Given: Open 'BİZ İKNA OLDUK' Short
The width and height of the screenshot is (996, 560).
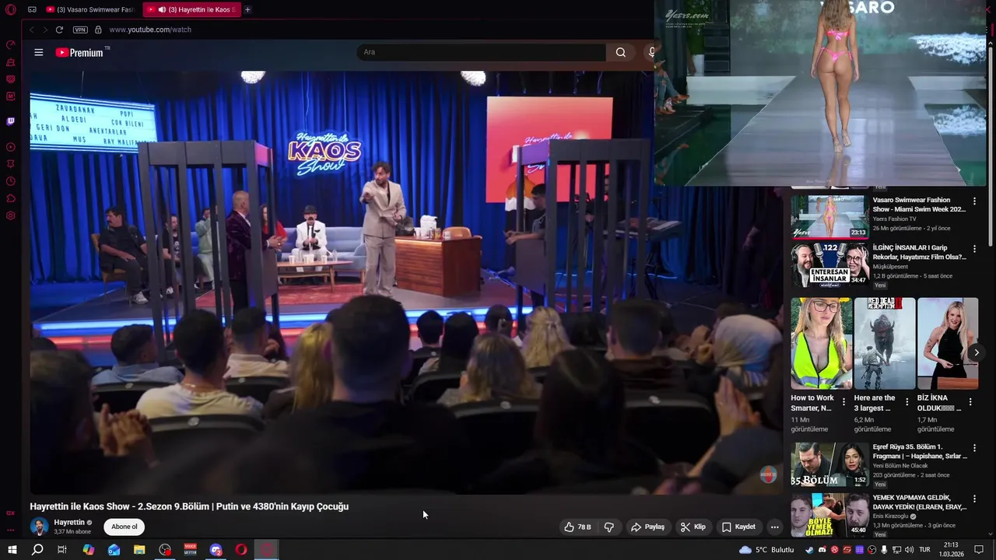Looking at the screenshot, I should [948, 343].
